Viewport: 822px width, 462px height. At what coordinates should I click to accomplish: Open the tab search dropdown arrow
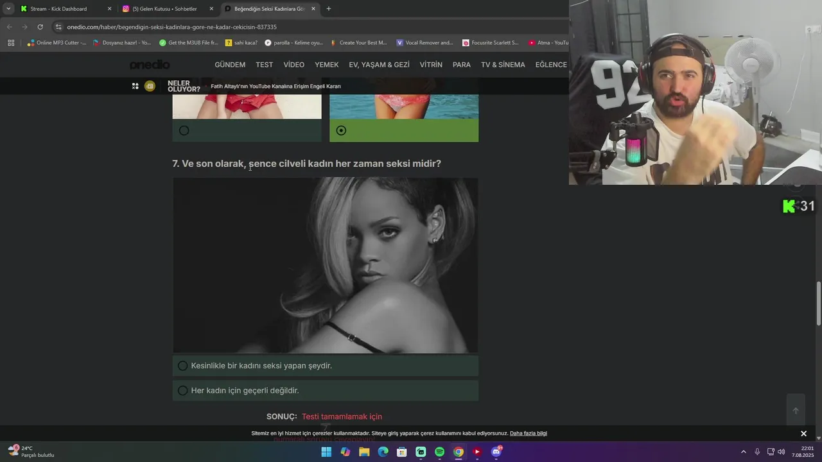click(x=8, y=9)
